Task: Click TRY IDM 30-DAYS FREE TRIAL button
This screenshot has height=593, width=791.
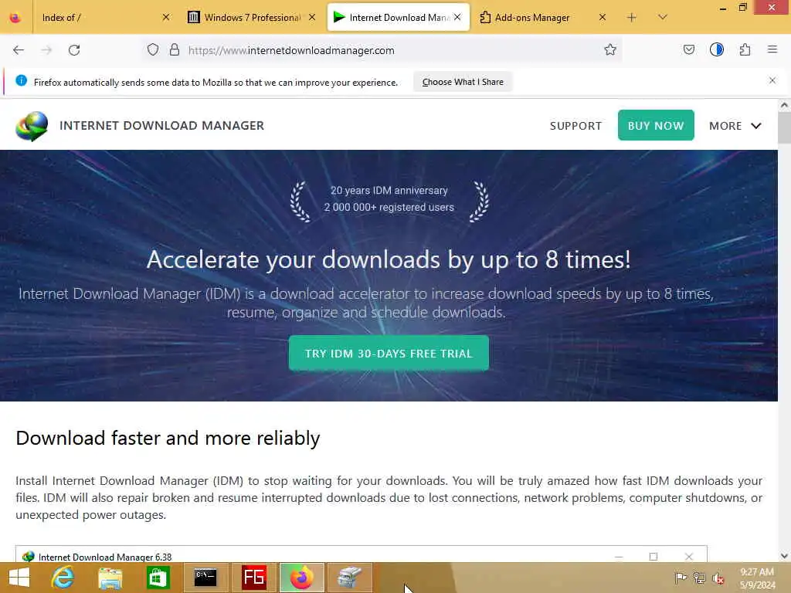Action: click(x=389, y=353)
